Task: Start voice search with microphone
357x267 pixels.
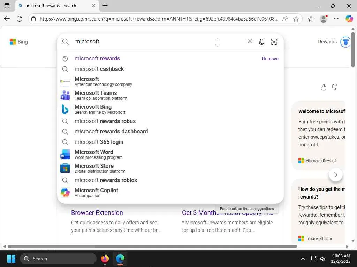Action: (261, 42)
